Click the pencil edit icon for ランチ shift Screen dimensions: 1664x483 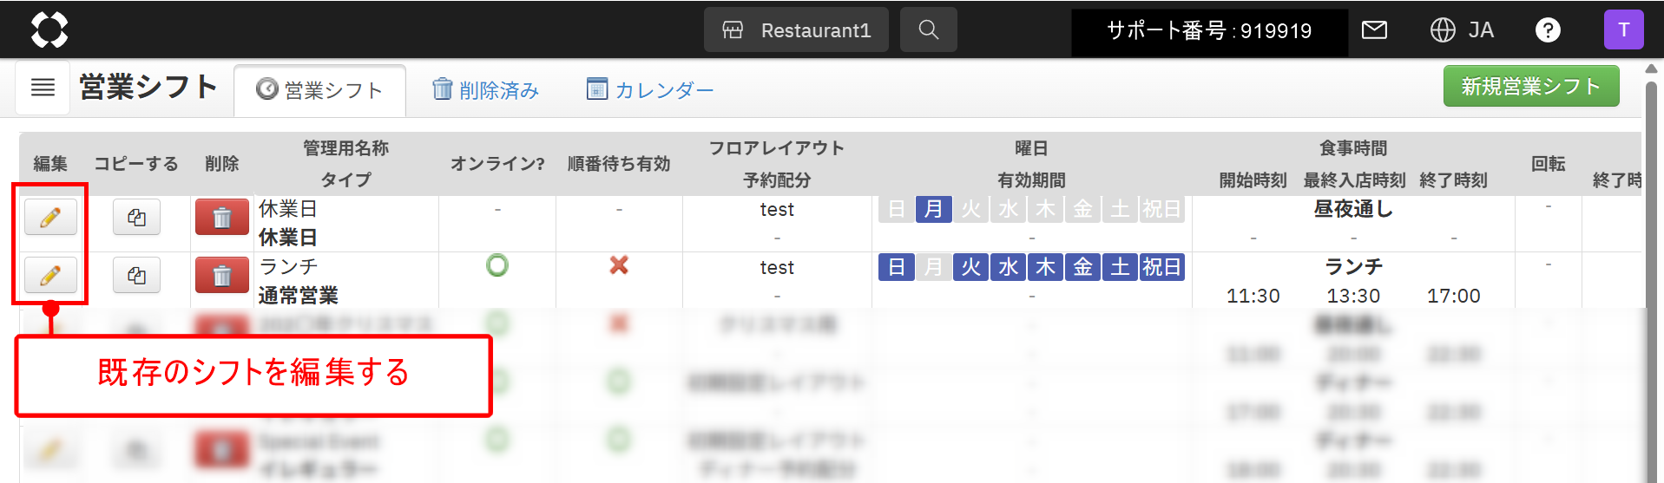point(50,275)
